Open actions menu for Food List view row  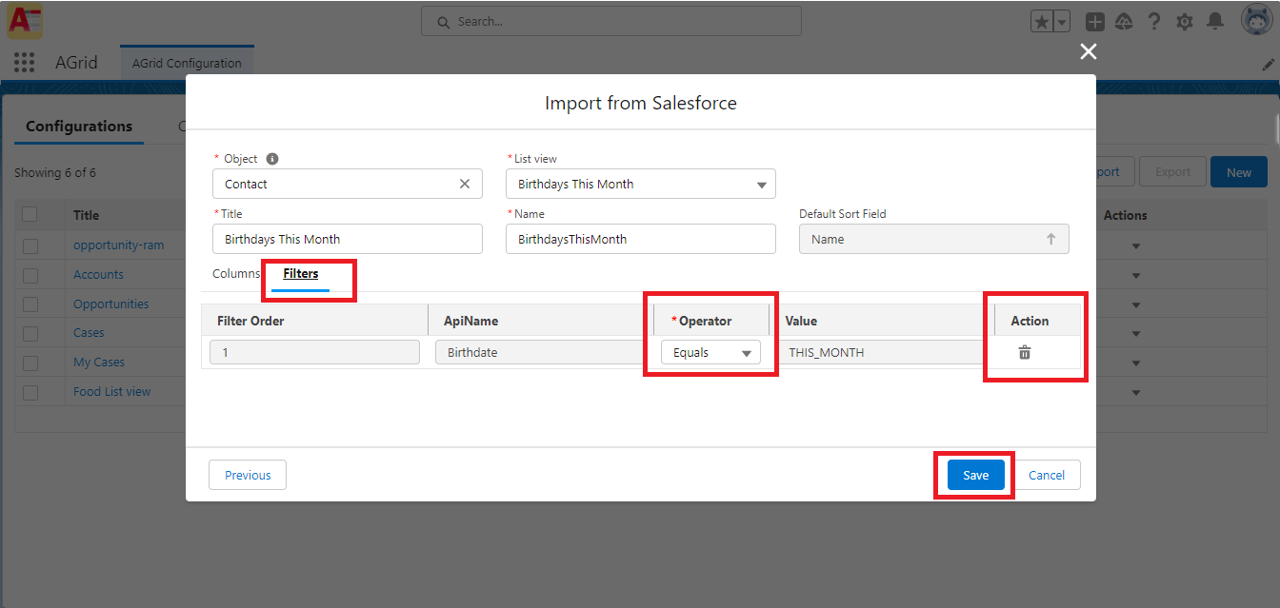pos(1135,392)
